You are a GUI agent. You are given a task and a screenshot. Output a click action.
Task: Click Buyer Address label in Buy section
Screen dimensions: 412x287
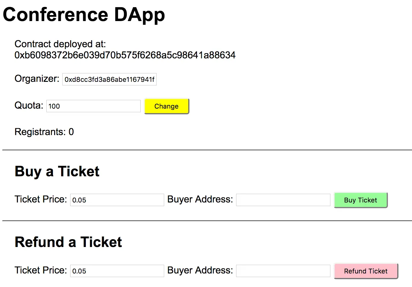pyautogui.click(x=200, y=199)
